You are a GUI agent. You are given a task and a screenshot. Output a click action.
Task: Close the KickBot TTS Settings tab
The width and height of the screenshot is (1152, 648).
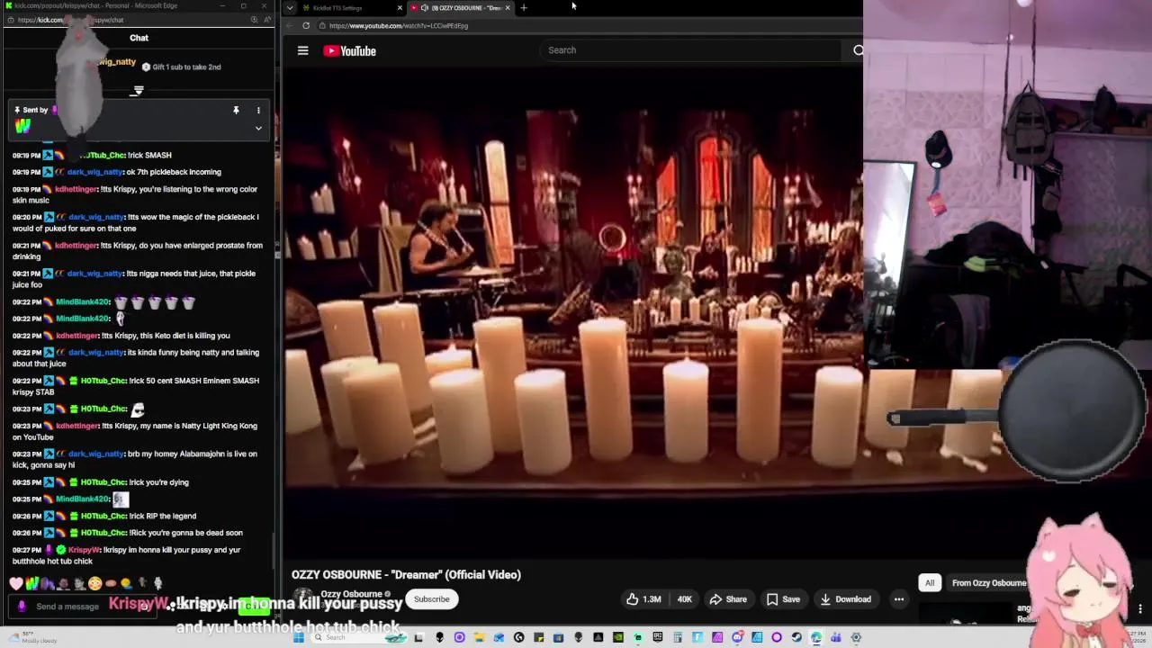pos(400,8)
